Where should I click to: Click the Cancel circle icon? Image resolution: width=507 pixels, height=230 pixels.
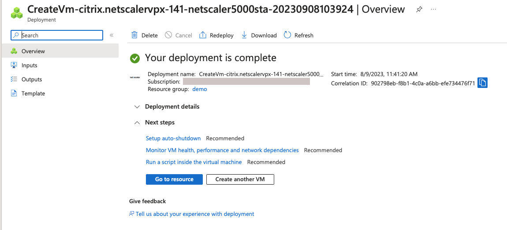click(168, 35)
